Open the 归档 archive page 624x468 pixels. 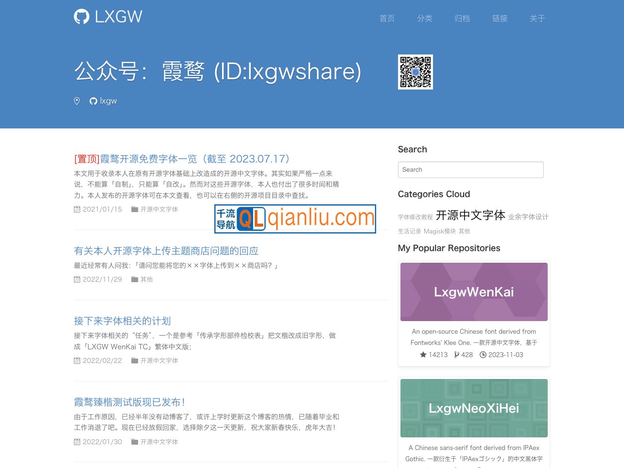(x=462, y=18)
